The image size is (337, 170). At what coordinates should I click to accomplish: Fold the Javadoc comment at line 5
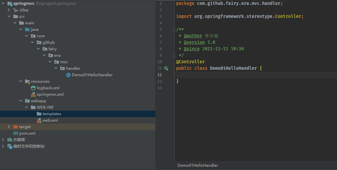[174, 30]
